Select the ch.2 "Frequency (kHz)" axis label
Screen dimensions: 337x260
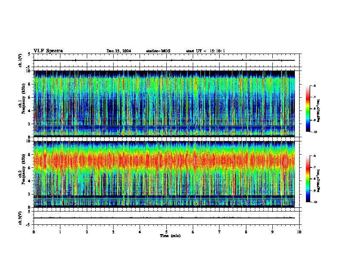click(x=23, y=169)
